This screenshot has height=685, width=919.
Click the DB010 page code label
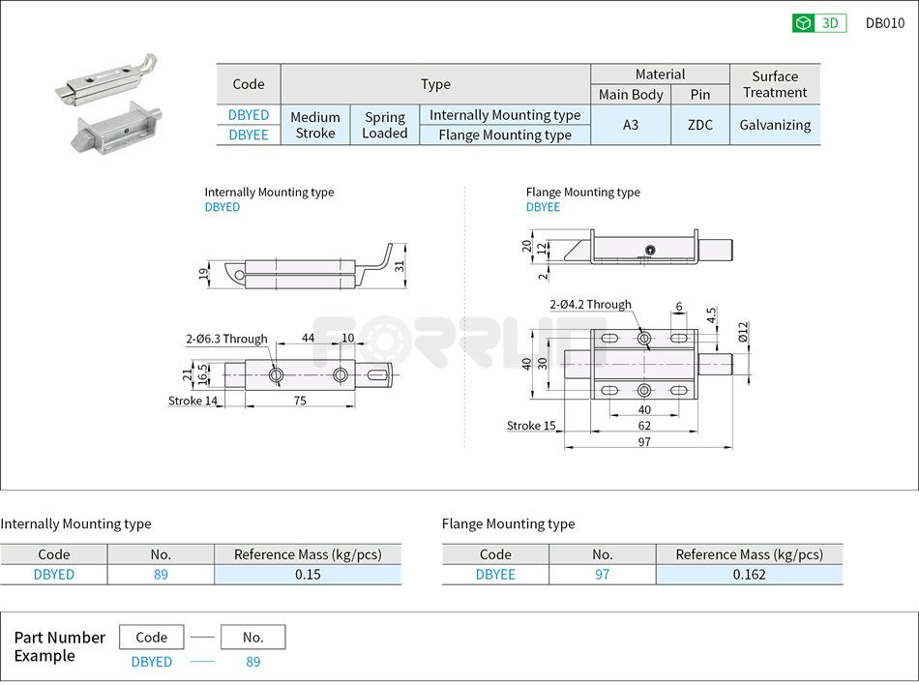tap(884, 22)
